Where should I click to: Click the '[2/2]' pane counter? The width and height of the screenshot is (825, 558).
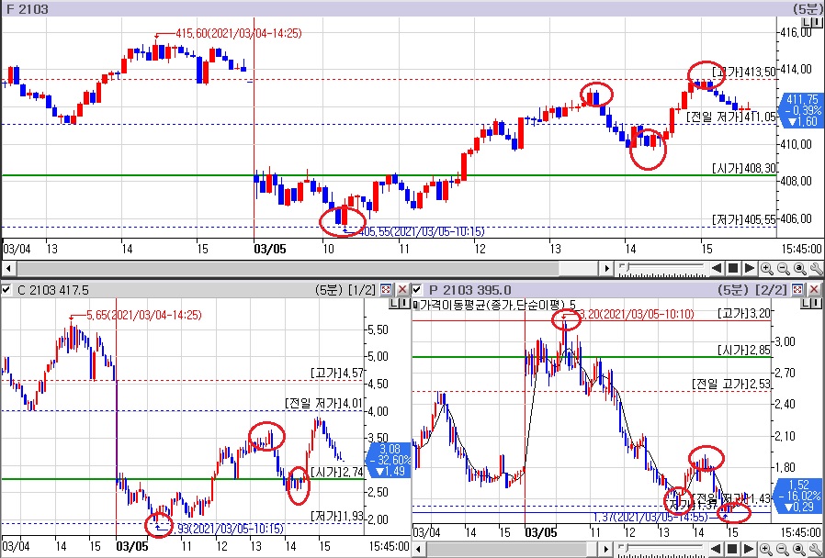[772, 290]
